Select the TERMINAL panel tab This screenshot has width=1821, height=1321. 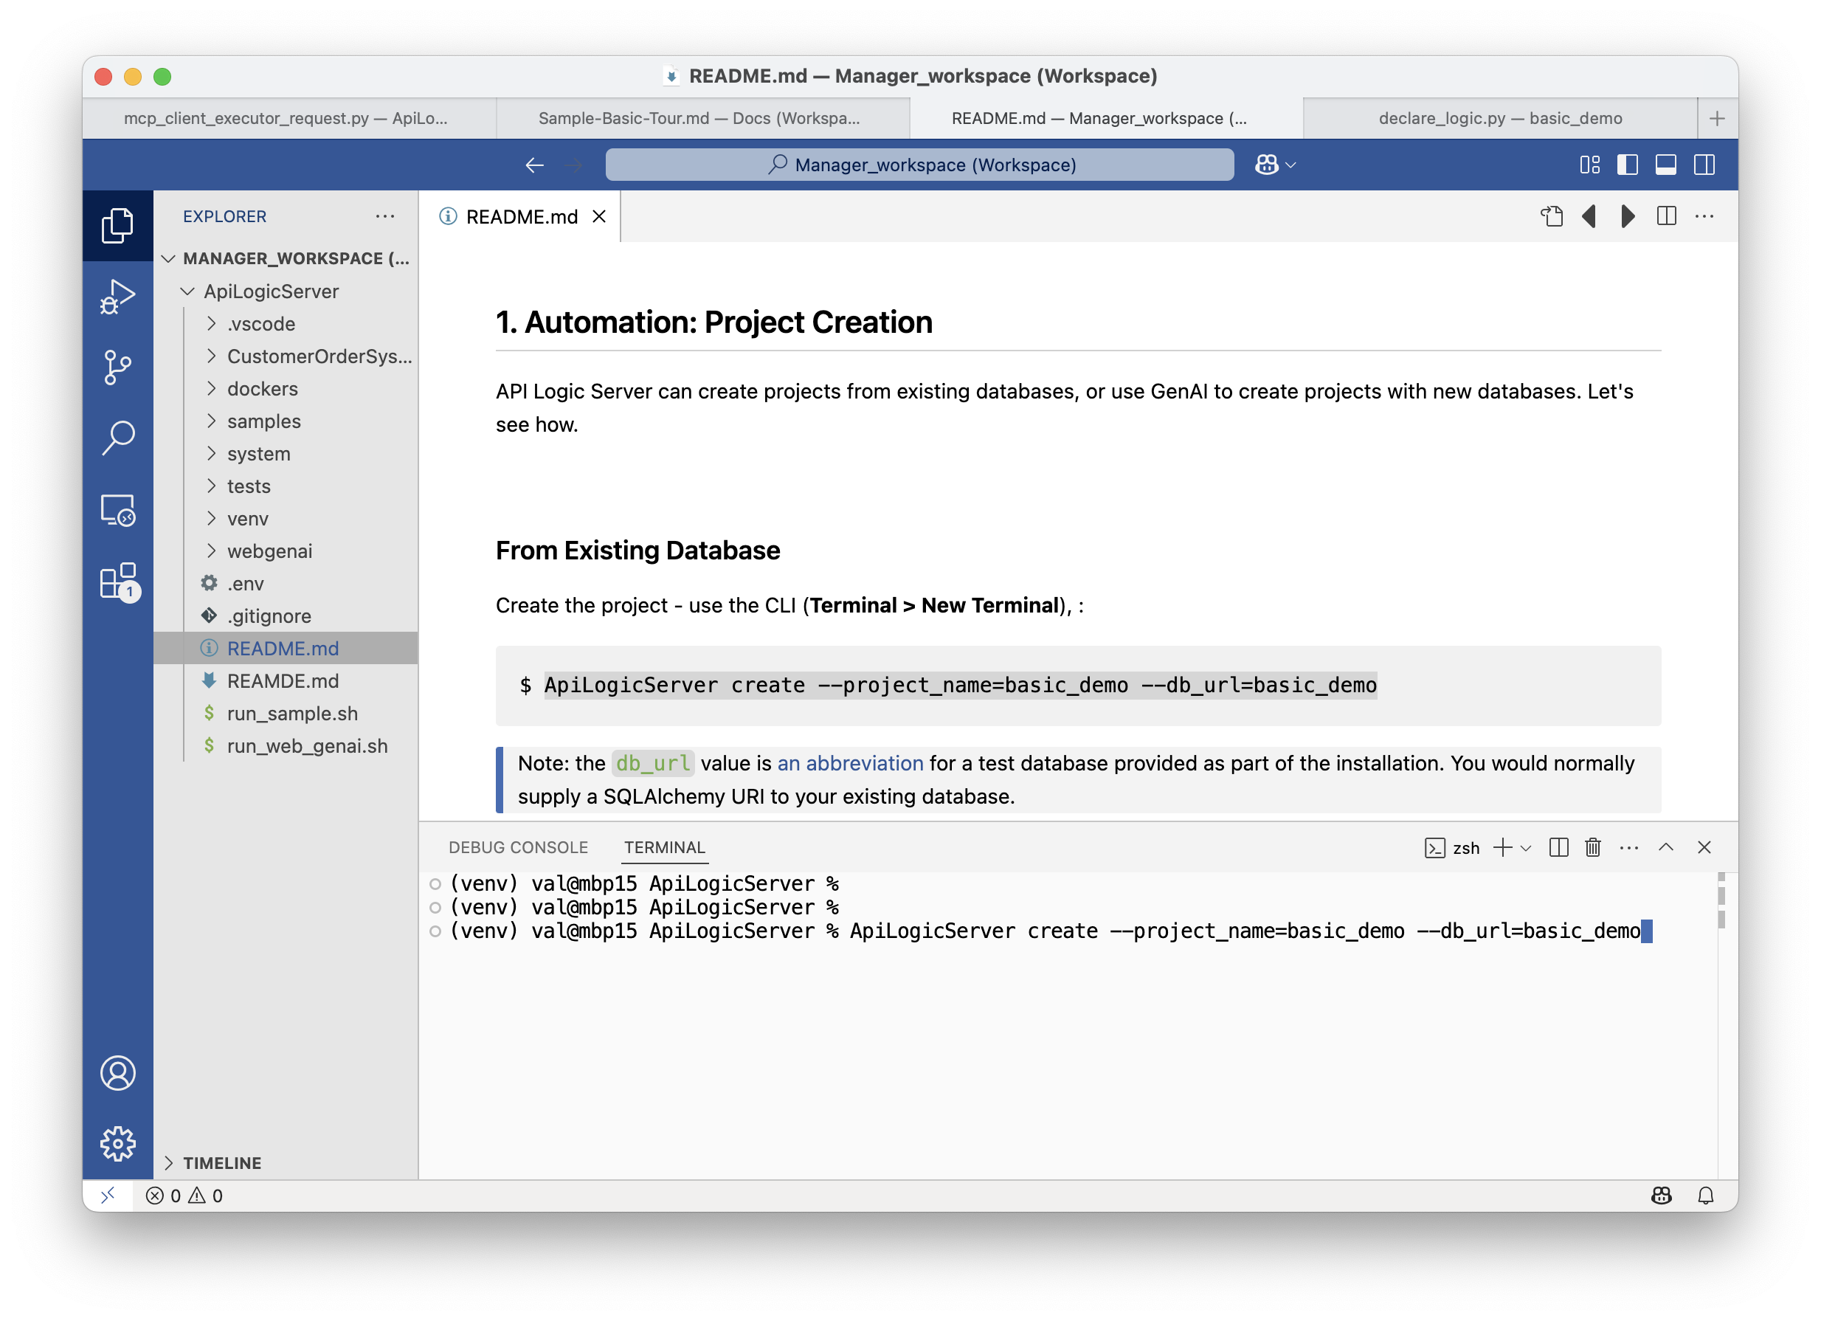(665, 847)
